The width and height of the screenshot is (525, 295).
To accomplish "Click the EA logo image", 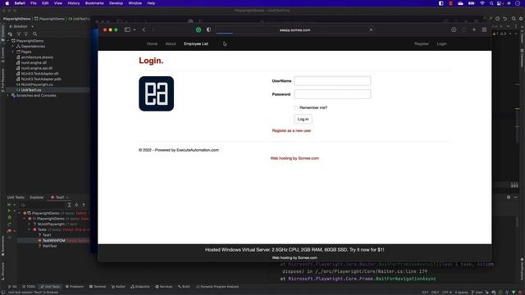I will pos(157,93).
